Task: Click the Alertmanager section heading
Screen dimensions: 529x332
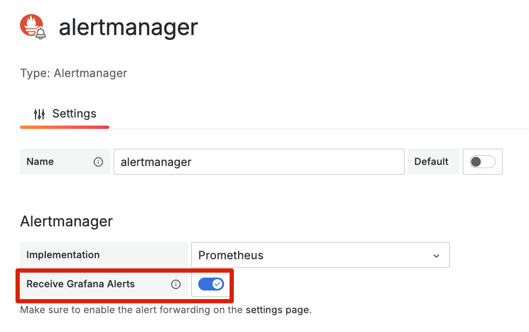Action: (x=66, y=222)
